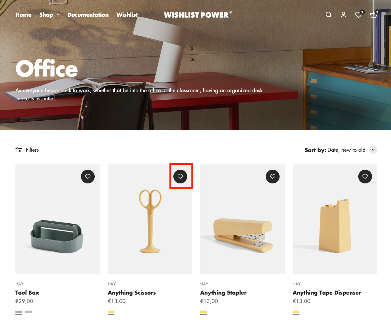Add Tool Box to wishlist

click(88, 177)
